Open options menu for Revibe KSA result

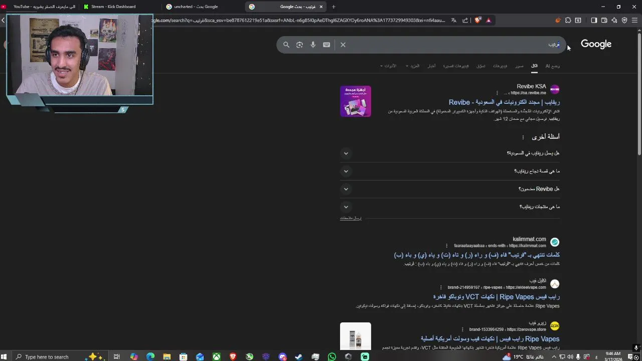click(x=497, y=93)
